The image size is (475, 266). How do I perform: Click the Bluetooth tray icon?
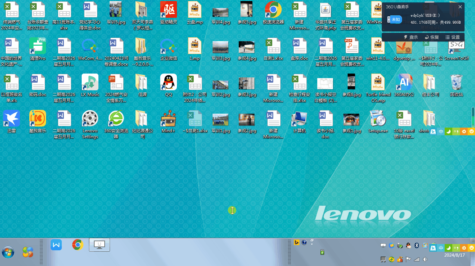(x=416, y=245)
